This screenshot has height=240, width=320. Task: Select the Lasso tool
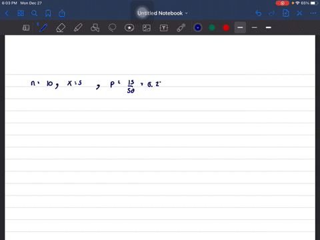tap(112, 28)
